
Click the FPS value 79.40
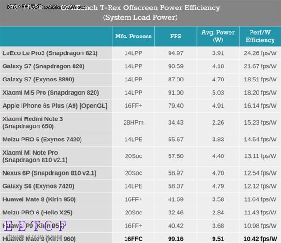point(176,106)
